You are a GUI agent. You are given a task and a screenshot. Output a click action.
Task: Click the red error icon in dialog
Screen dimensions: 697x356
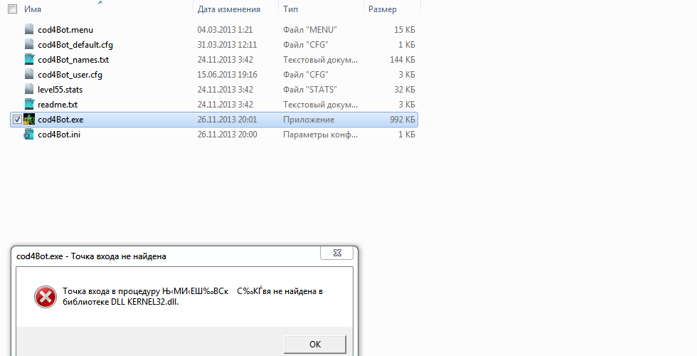point(46,297)
